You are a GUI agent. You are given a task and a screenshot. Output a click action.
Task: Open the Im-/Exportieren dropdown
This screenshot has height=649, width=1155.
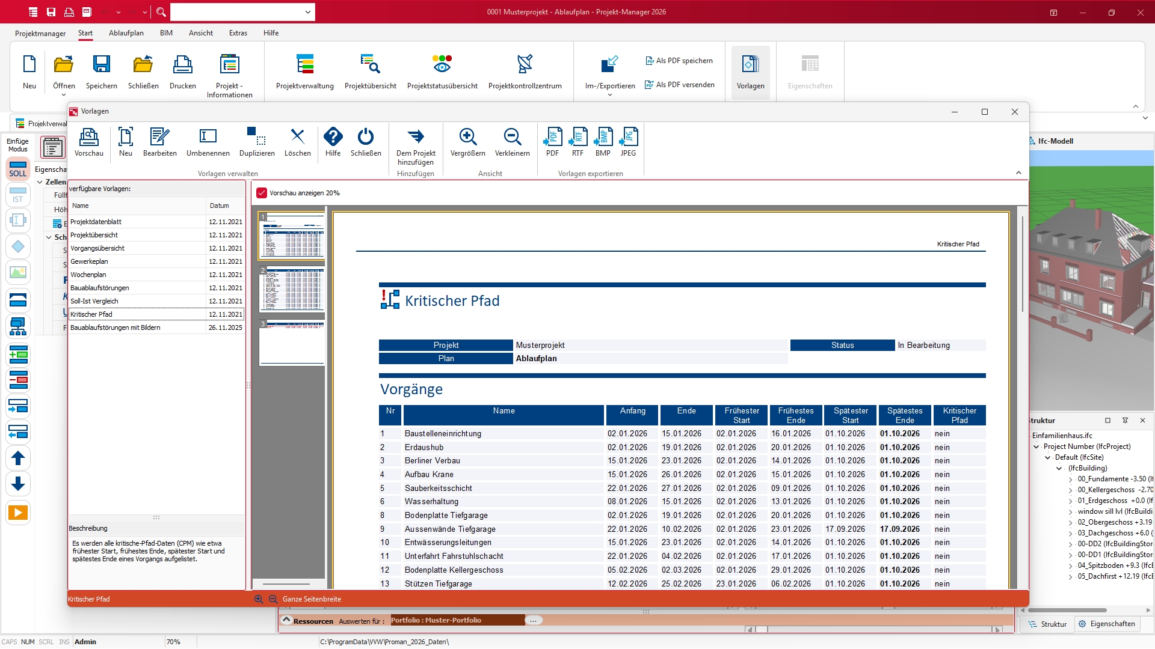coord(609,94)
